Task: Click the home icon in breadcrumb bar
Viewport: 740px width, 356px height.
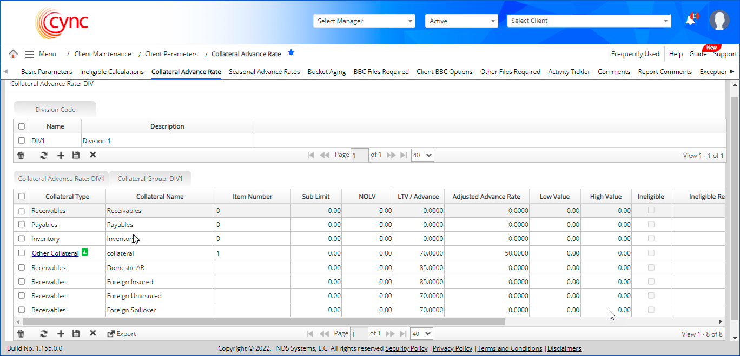Action: (x=13, y=54)
